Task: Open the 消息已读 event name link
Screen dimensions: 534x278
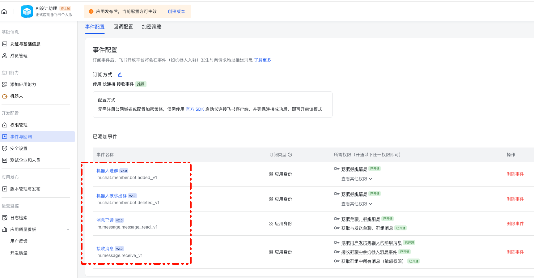Action: tap(105, 220)
